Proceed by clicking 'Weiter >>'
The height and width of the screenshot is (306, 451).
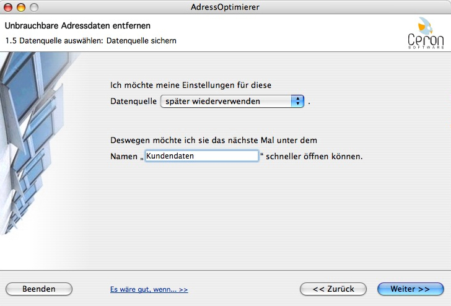coord(410,289)
